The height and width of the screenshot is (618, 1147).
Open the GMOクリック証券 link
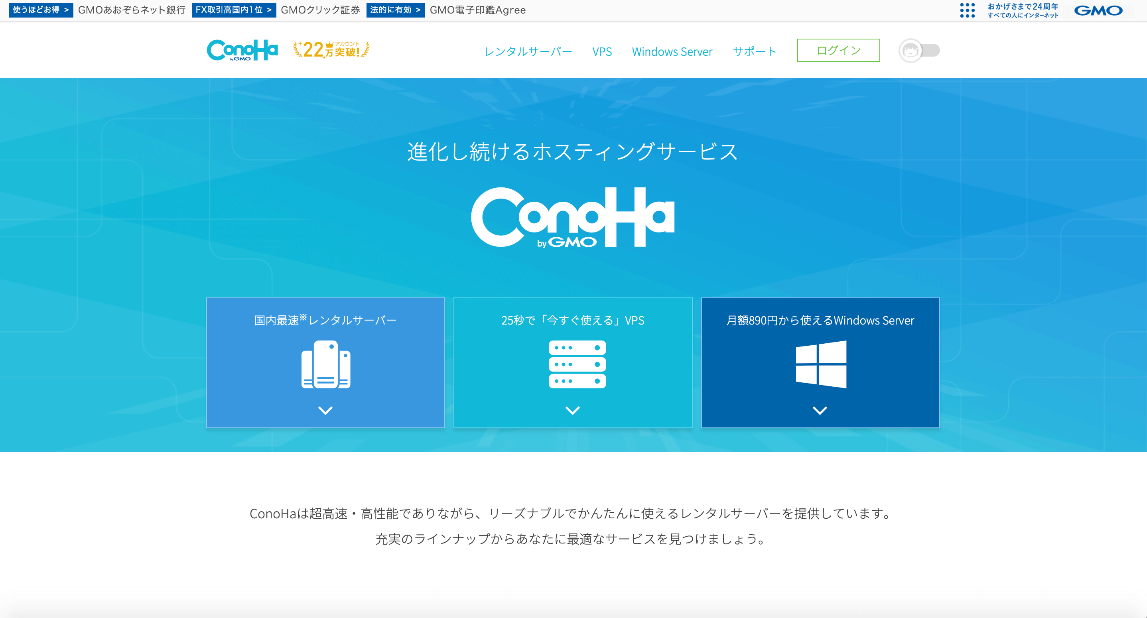[x=320, y=10]
